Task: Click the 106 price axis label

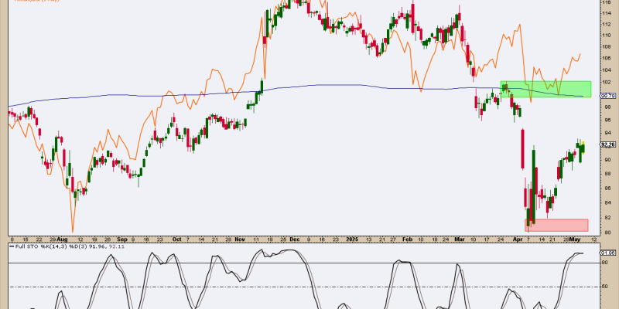Action: 606,58
